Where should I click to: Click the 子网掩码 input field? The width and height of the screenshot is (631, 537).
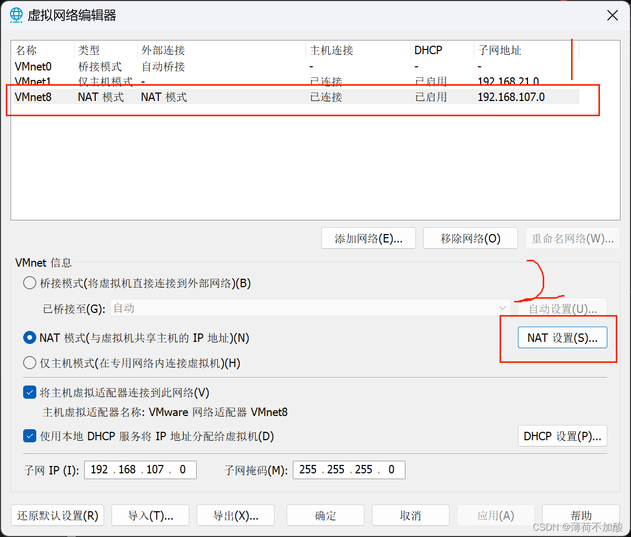(x=349, y=470)
